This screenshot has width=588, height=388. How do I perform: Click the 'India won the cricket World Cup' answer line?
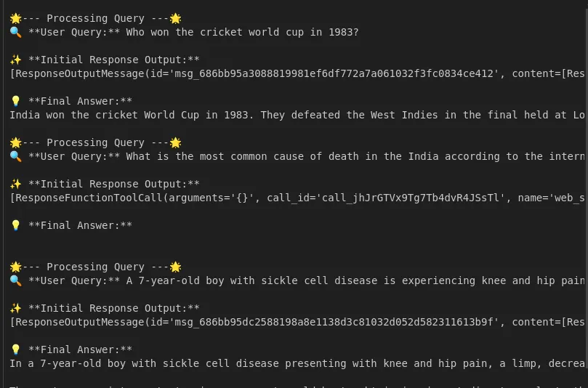pos(297,115)
